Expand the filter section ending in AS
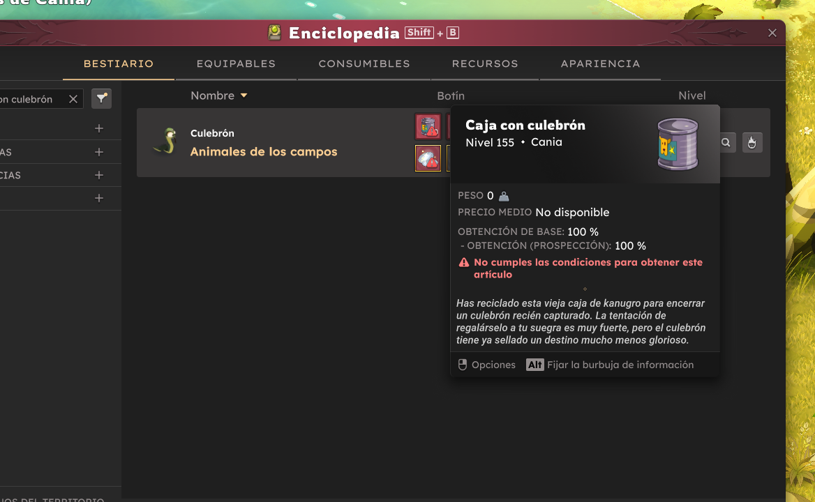This screenshot has width=815, height=502. 99,152
